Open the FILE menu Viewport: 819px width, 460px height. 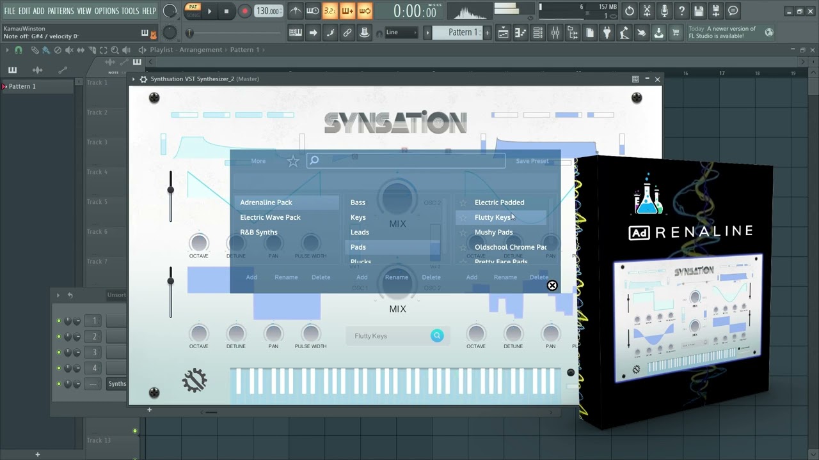(x=10, y=11)
